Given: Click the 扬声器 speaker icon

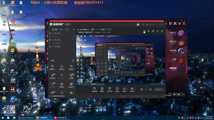Looking at the screenshot, I should pos(132,89).
